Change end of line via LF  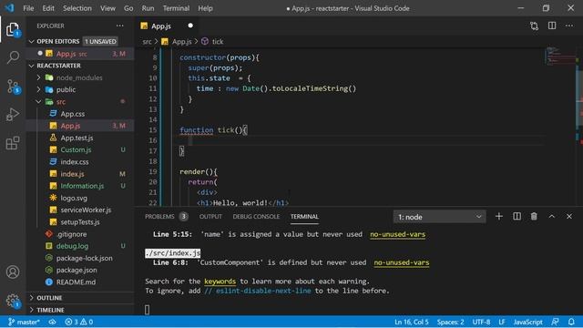point(502,322)
